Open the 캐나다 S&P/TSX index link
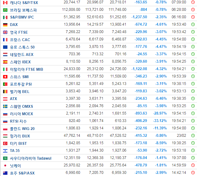The width and height of the screenshot is (197, 176). [24, 3]
